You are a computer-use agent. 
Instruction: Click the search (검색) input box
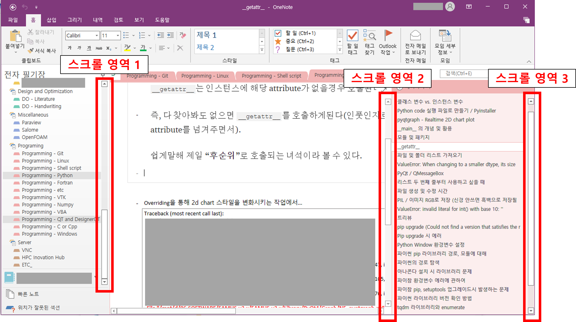click(462, 74)
